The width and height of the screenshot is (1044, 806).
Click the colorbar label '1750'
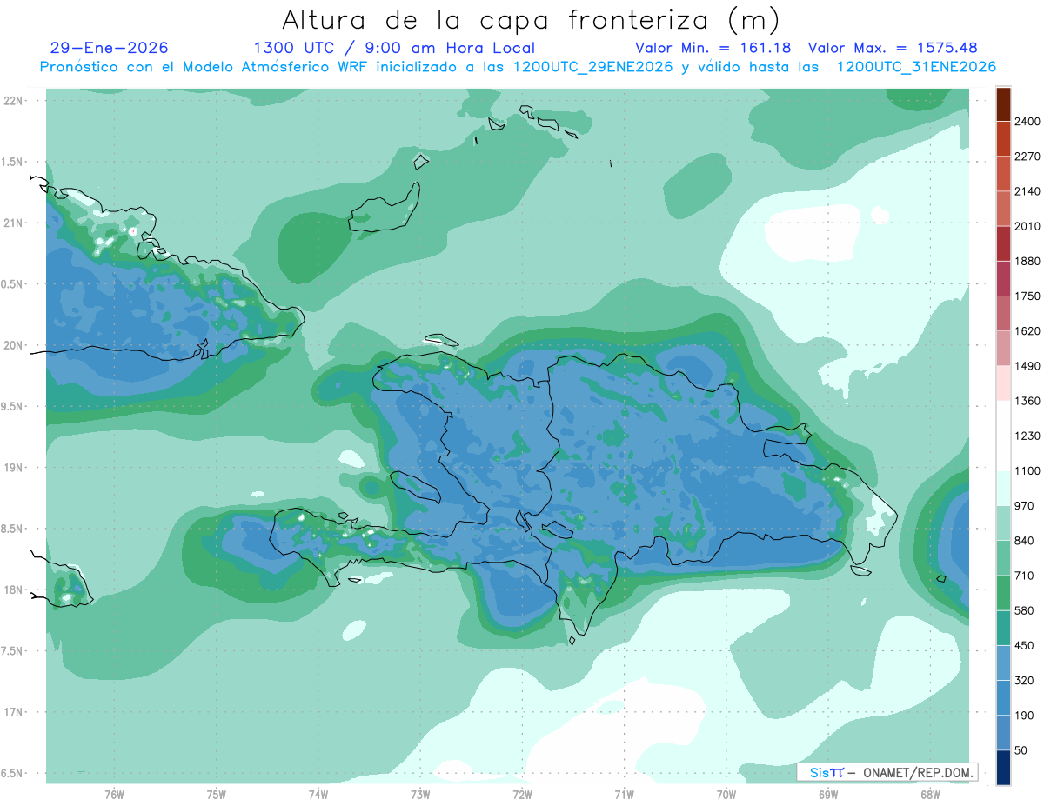(1027, 296)
